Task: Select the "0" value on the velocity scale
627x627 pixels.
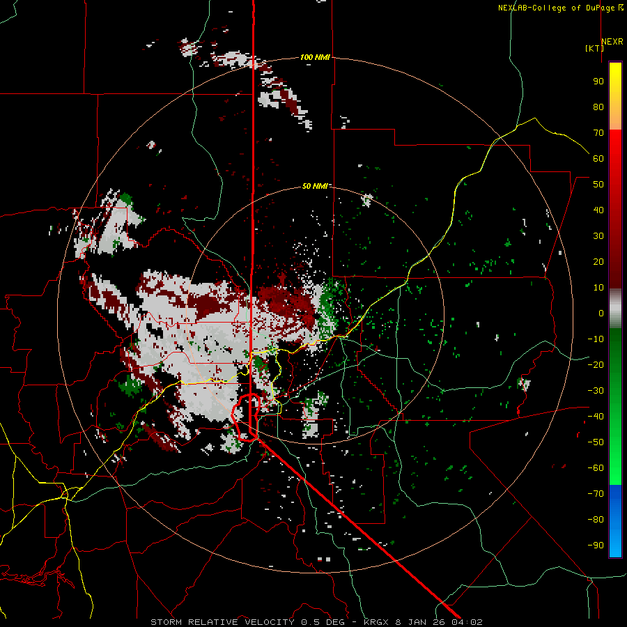Action: pyautogui.click(x=601, y=313)
